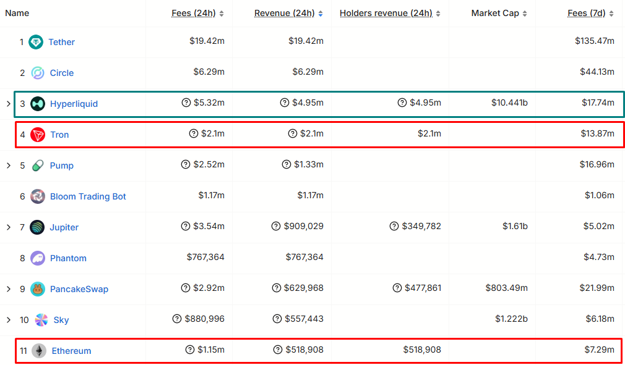Screen dimensions: 625x365
Task: Click the Sky logo icon
Action: pyautogui.click(x=41, y=320)
